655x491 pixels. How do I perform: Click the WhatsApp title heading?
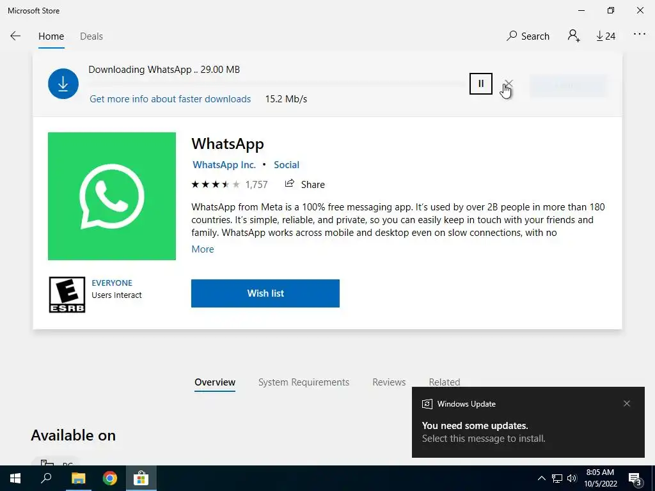click(228, 144)
